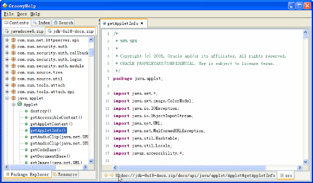Select getCodeBase() in the tree
Screen dimensions: 313x183
click(45, 149)
